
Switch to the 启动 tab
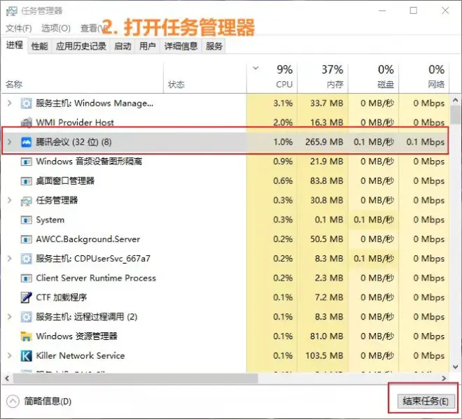point(122,46)
